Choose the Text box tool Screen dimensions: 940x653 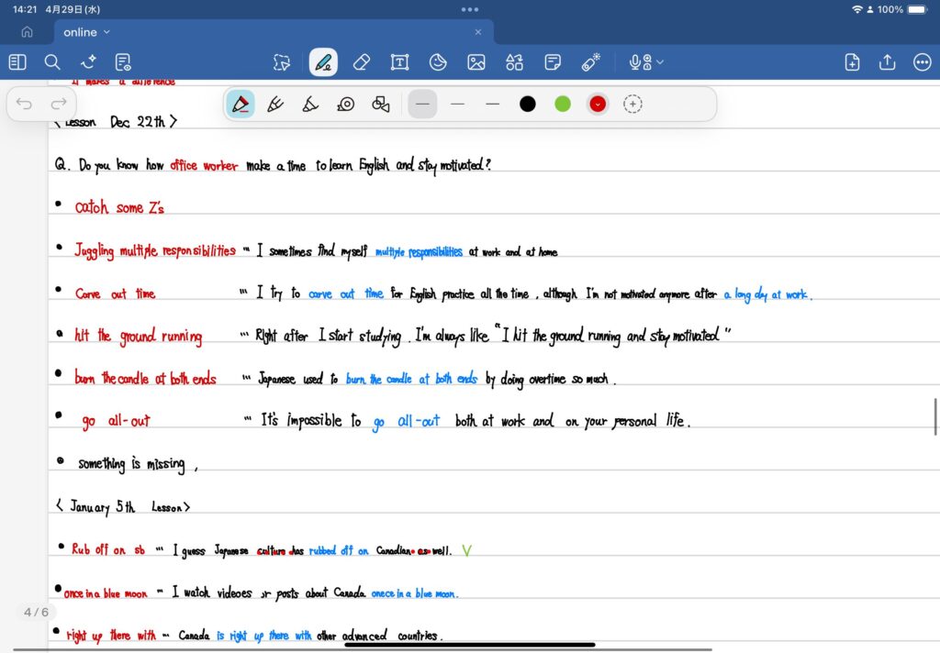[x=399, y=62]
